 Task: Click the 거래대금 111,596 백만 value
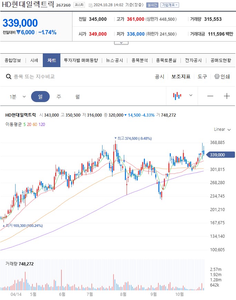point(220,34)
